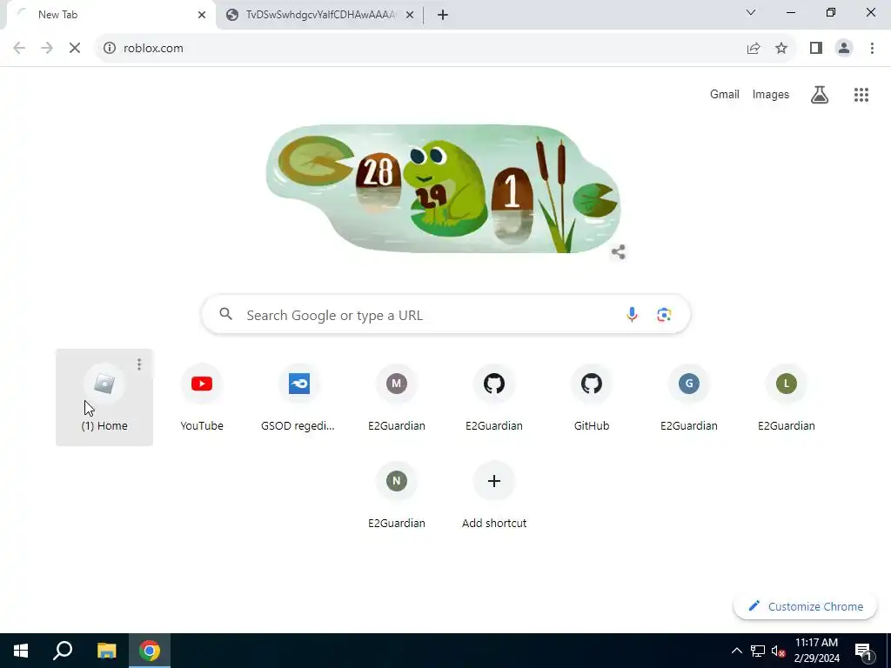Close the New Tab tab
891x668 pixels.
202,15
